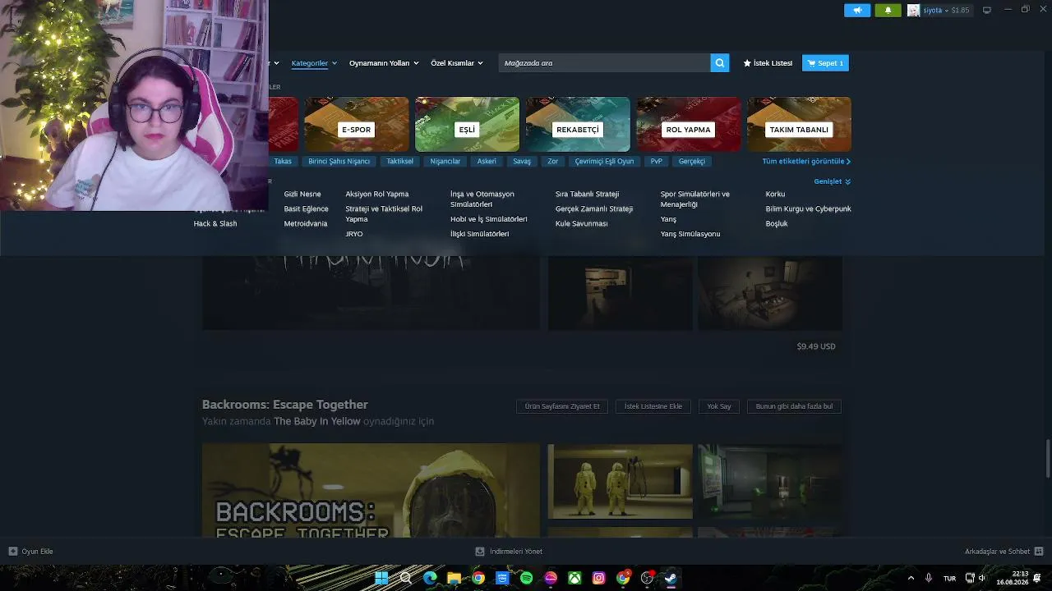Screen dimensions: 1052x591
Task: Click Bunun gibi daha fazla bul
Action: tap(794, 406)
